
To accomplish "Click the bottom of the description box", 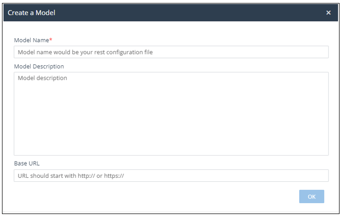I will pos(171,149).
